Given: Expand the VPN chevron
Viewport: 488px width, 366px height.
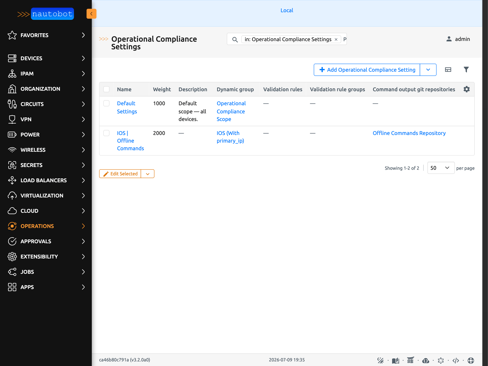Looking at the screenshot, I should (x=83, y=119).
